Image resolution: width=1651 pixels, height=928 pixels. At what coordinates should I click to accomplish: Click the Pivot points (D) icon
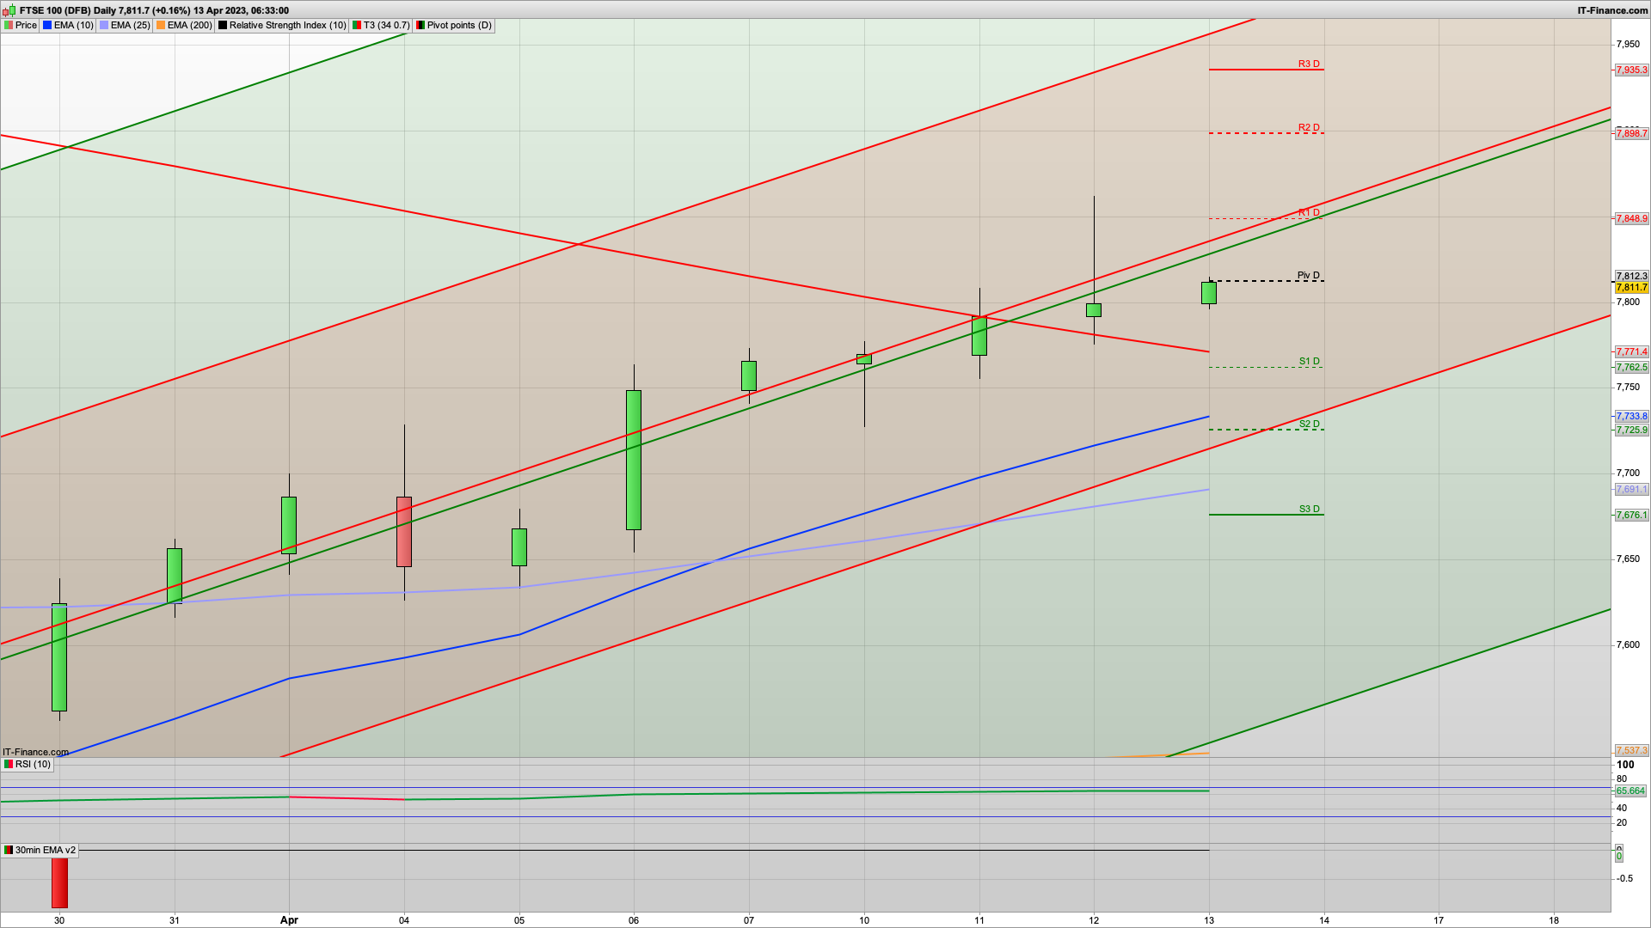pos(420,26)
